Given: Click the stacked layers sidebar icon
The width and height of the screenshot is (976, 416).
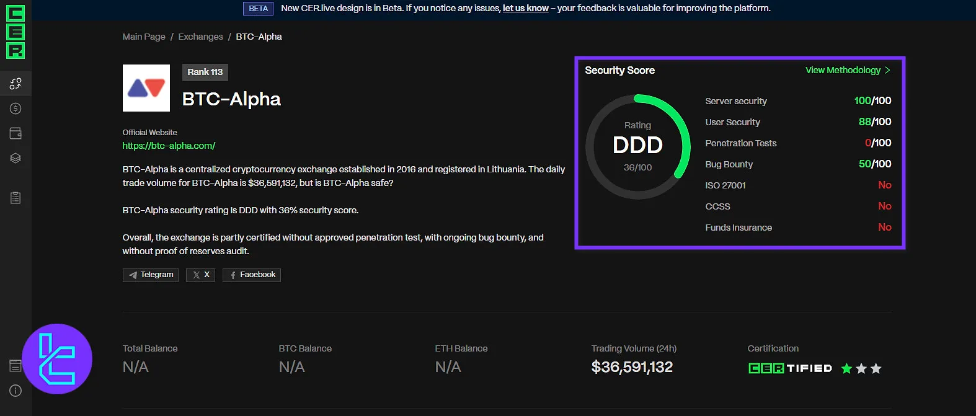Looking at the screenshot, I should pyautogui.click(x=16, y=158).
